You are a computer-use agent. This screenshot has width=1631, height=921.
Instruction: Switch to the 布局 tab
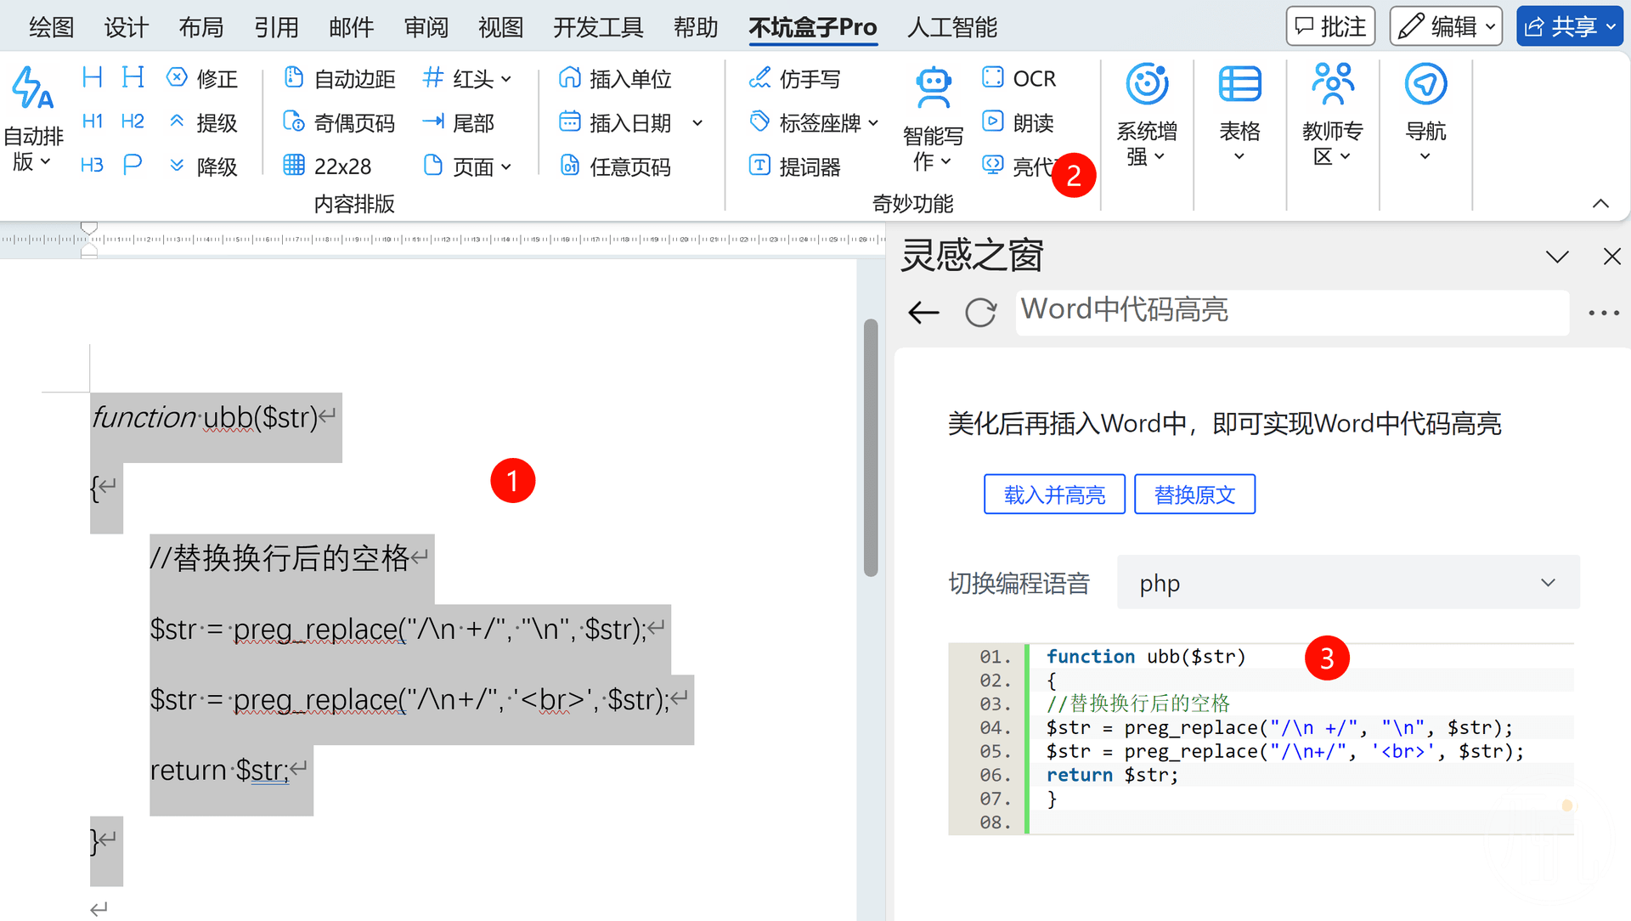coord(201,27)
